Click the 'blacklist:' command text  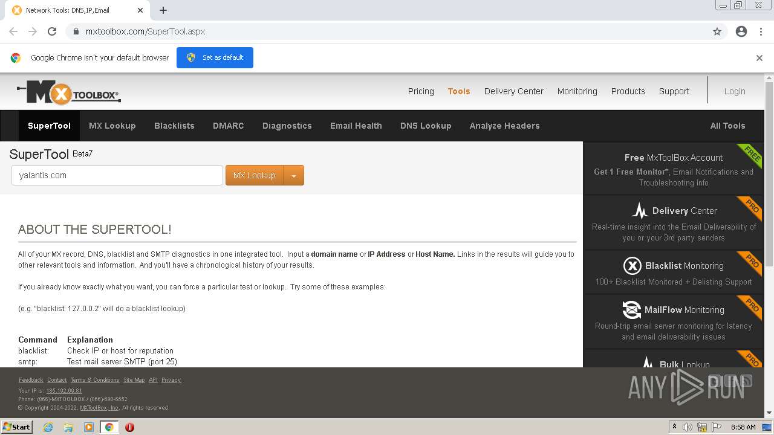pos(34,350)
